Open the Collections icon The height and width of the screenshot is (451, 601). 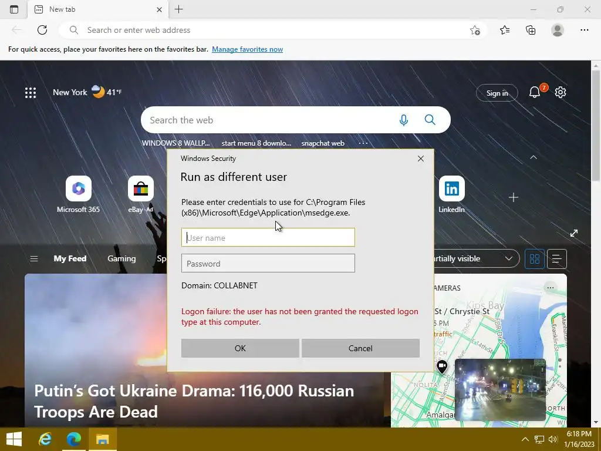click(531, 30)
